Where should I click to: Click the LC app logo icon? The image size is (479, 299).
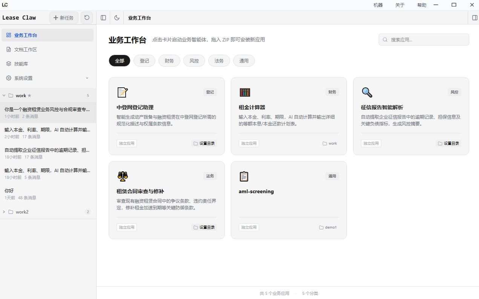pyautogui.click(x=5, y=5)
